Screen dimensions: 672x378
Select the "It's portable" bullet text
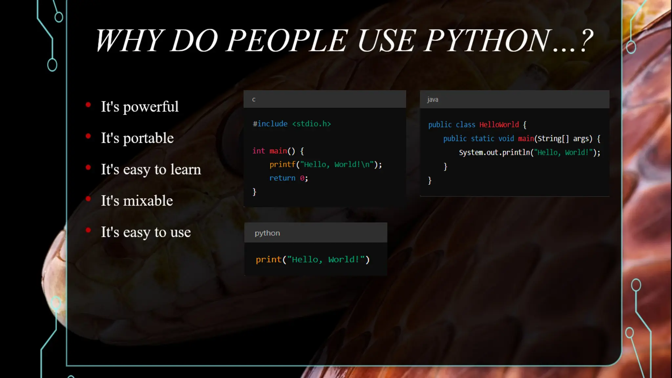[x=137, y=138]
